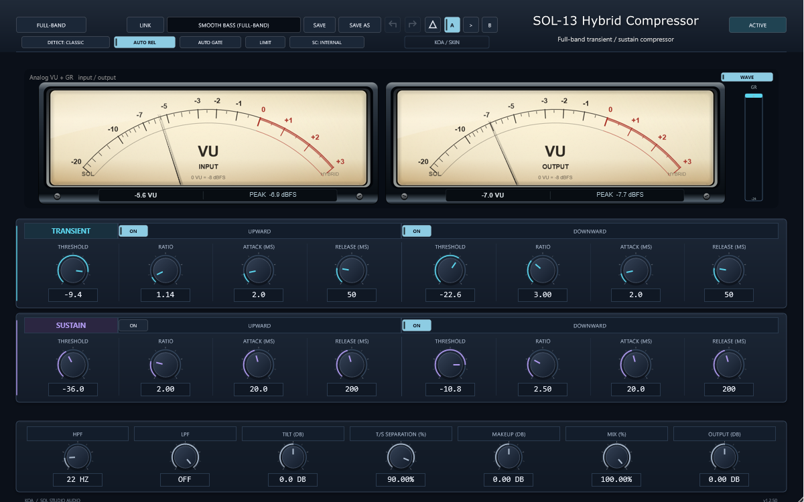This screenshot has height=502, width=804.
Task: Click Sustain Downward Threshold knob
Action: tap(450, 365)
